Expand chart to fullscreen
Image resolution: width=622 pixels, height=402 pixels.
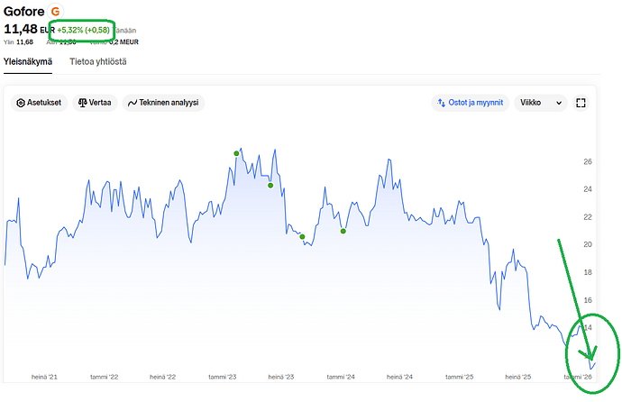[x=581, y=103]
